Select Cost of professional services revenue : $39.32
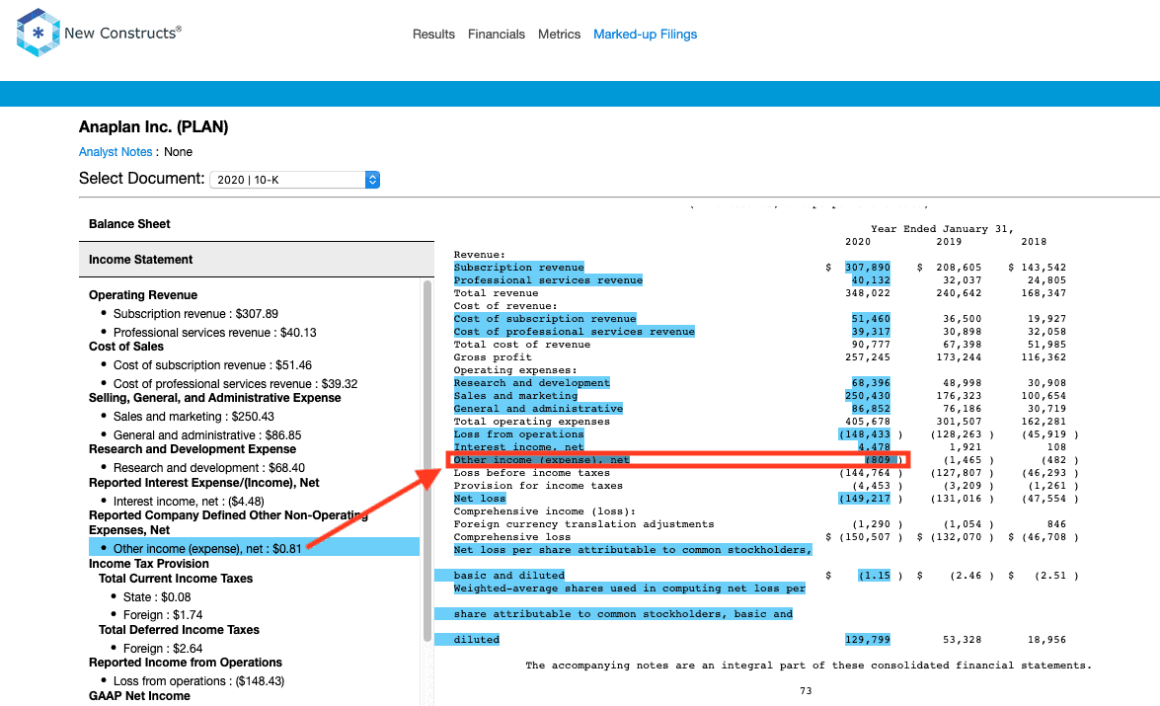1160x706 pixels. [x=235, y=384]
